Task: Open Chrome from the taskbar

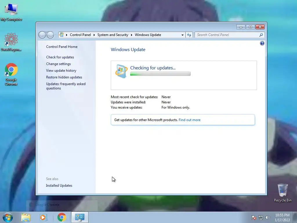Action: (x=61, y=217)
